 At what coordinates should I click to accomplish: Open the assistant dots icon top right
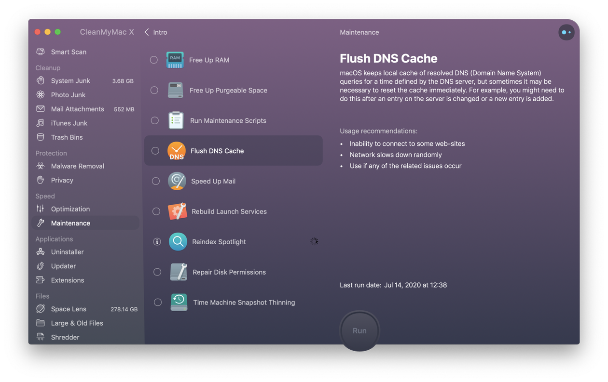tap(567, 32)
